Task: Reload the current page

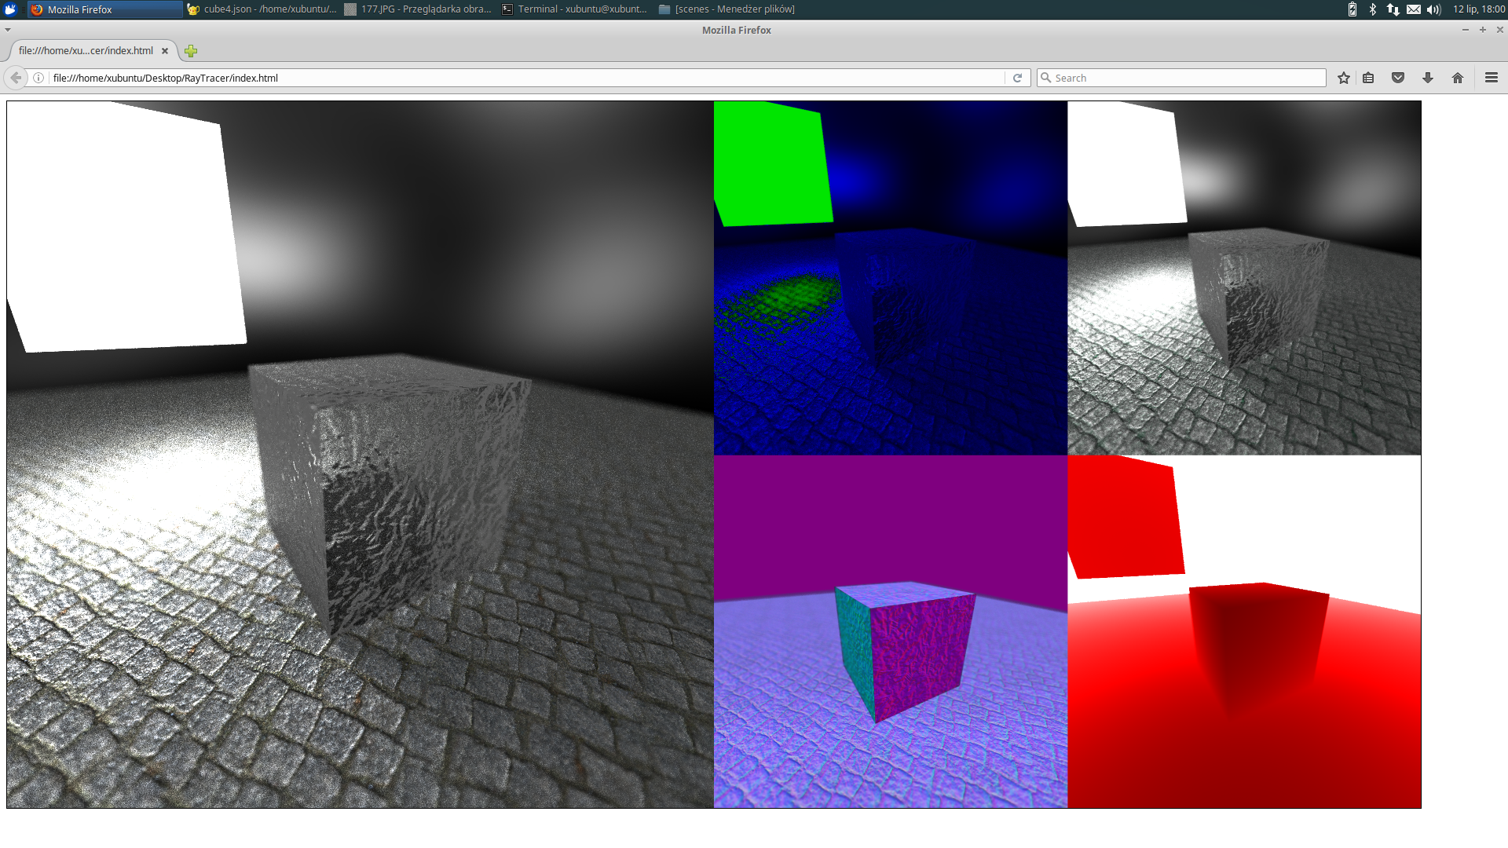Action: [1017, 78]
